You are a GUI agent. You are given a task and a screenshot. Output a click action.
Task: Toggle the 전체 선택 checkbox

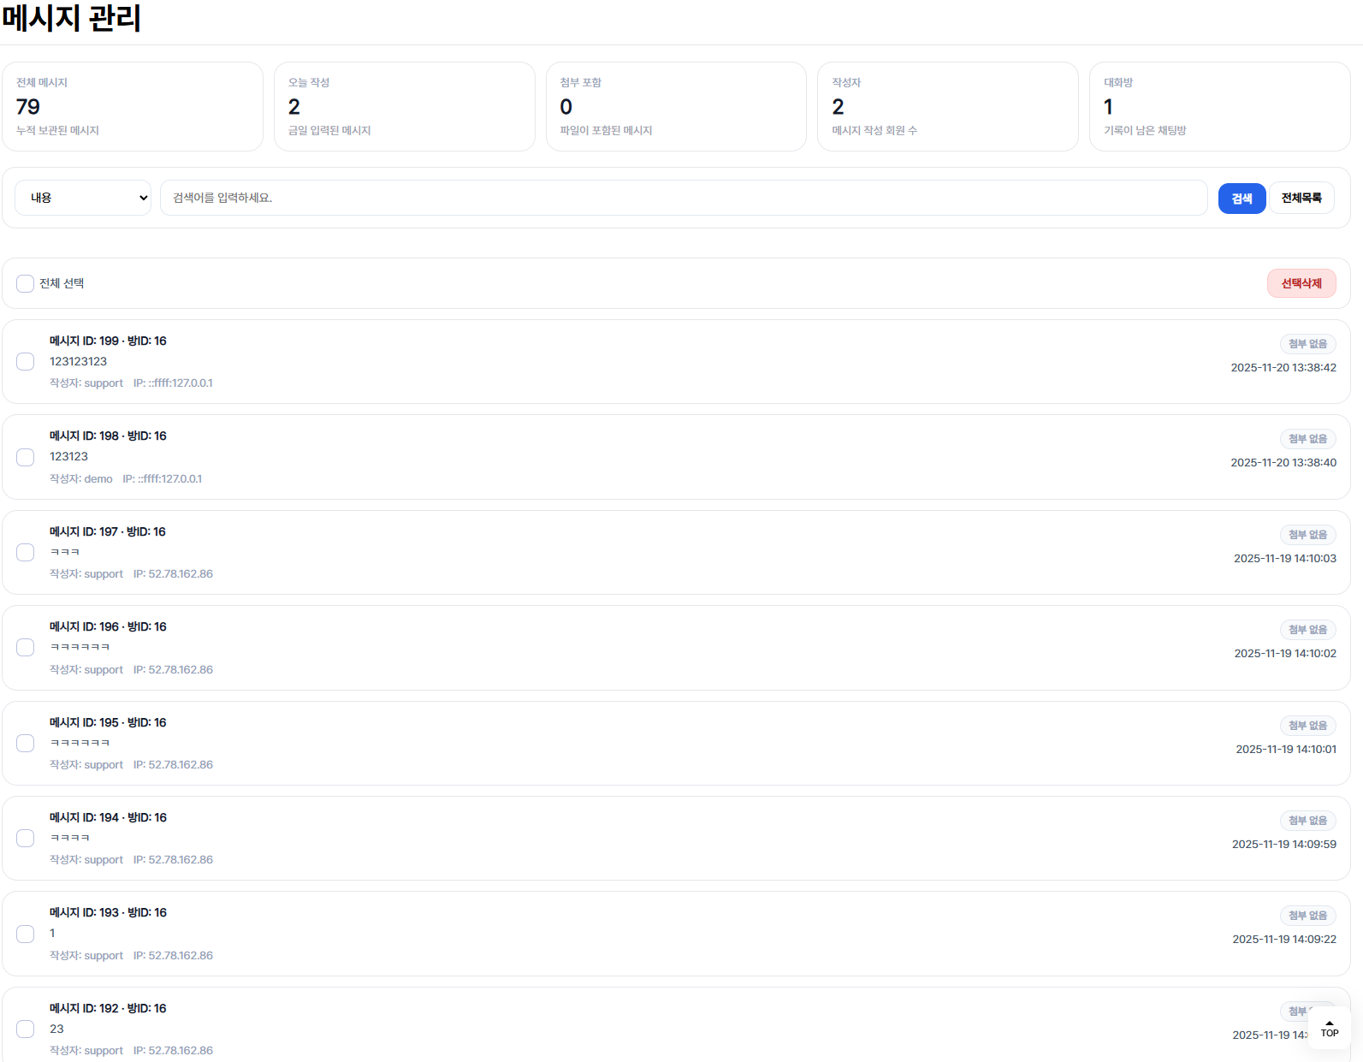point(26,283)
